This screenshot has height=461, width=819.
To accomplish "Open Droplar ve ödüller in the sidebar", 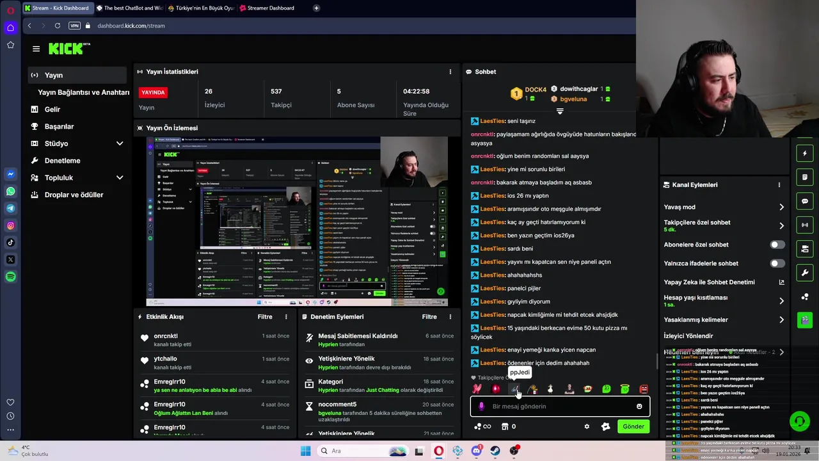I will (x=77, y=195).
